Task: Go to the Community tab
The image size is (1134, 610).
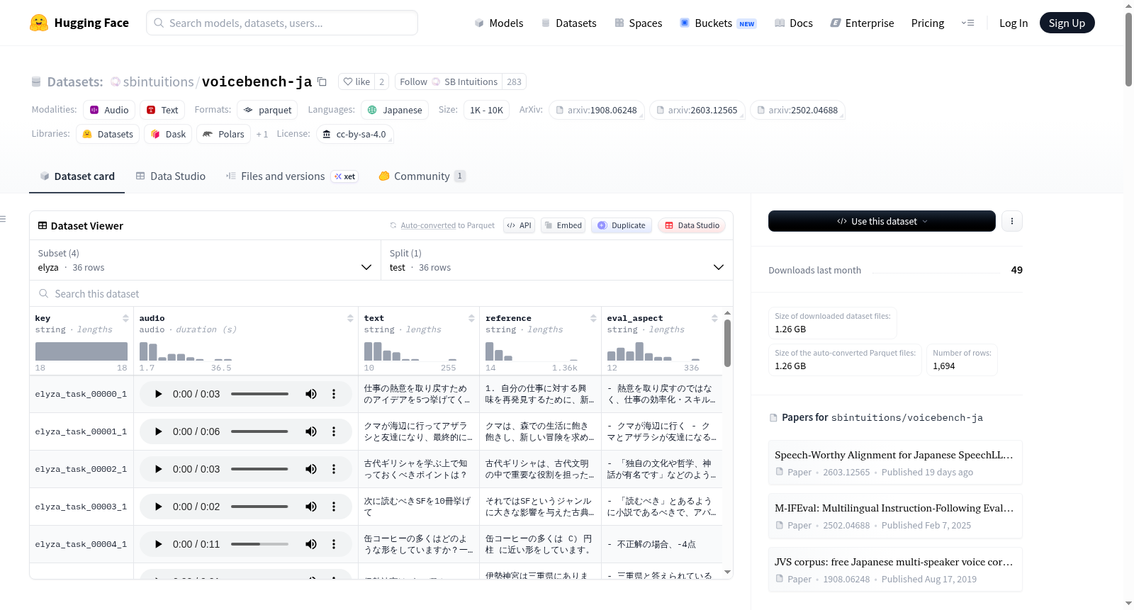Action: 422,176
